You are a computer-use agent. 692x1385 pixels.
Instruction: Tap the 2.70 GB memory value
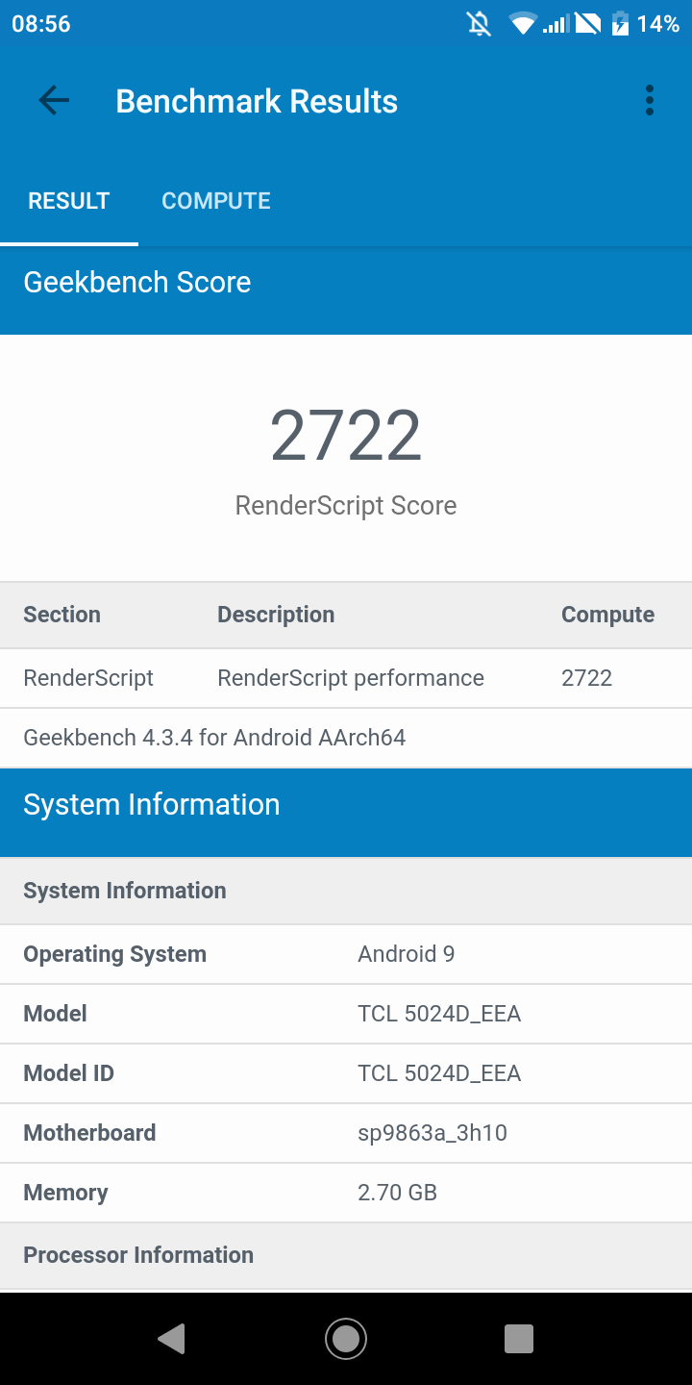(x=397, y=1193)
